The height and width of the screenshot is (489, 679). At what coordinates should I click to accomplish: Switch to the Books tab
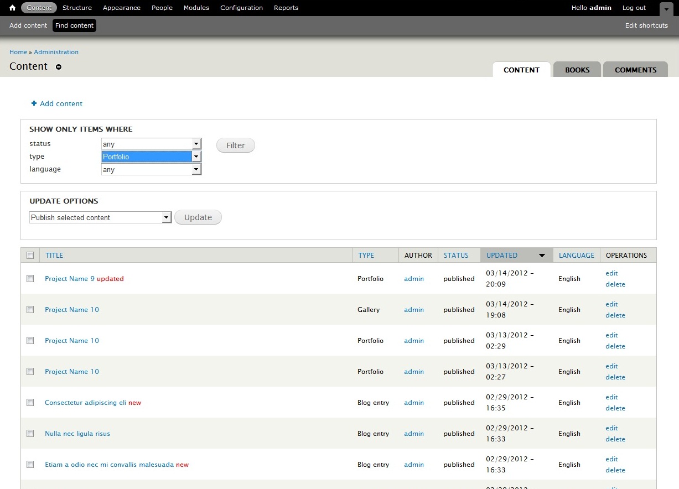[x=577, y=70]
